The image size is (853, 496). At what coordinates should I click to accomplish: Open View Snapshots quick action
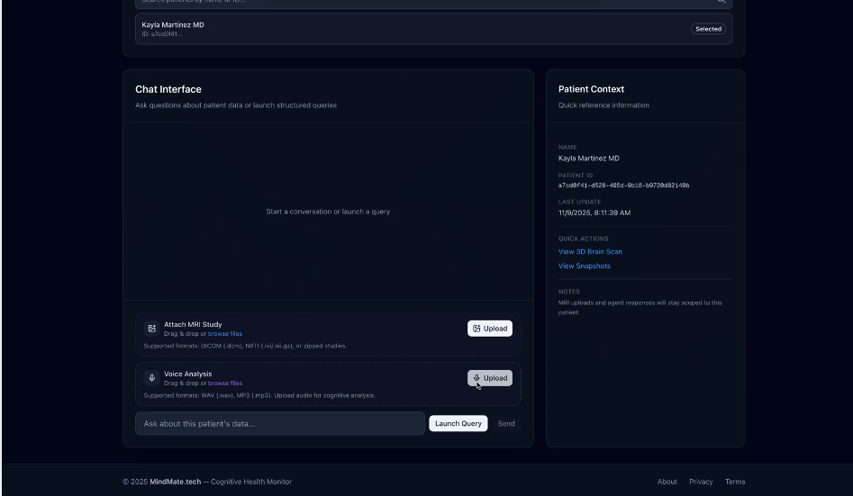click(x=585, y=266)
